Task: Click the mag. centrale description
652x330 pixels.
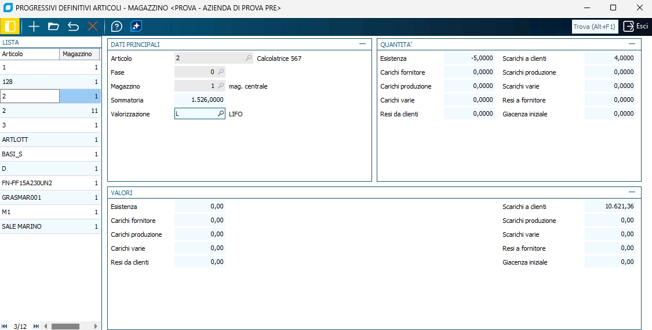Action: click(248, 86)
